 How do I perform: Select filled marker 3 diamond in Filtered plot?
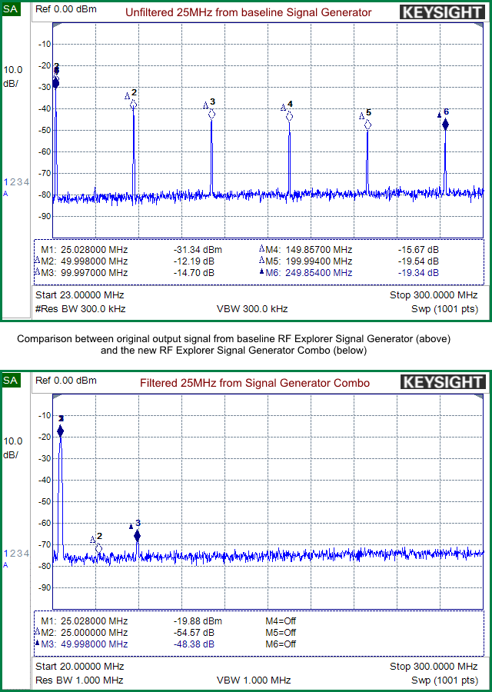pos(138,536)
